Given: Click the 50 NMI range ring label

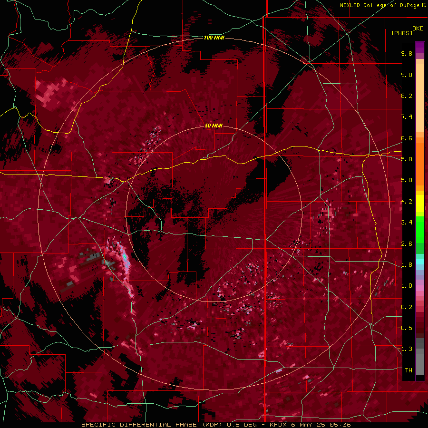Looking at the screenshot, I should tap(214, 126).
